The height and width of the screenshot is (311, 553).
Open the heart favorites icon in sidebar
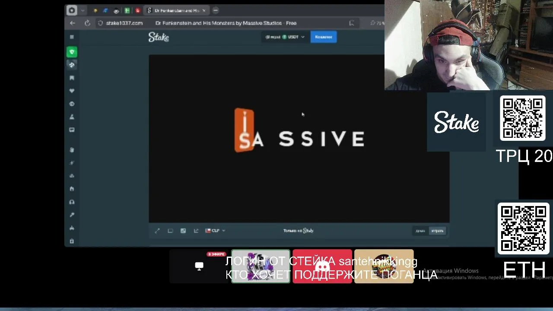(72, 91)
